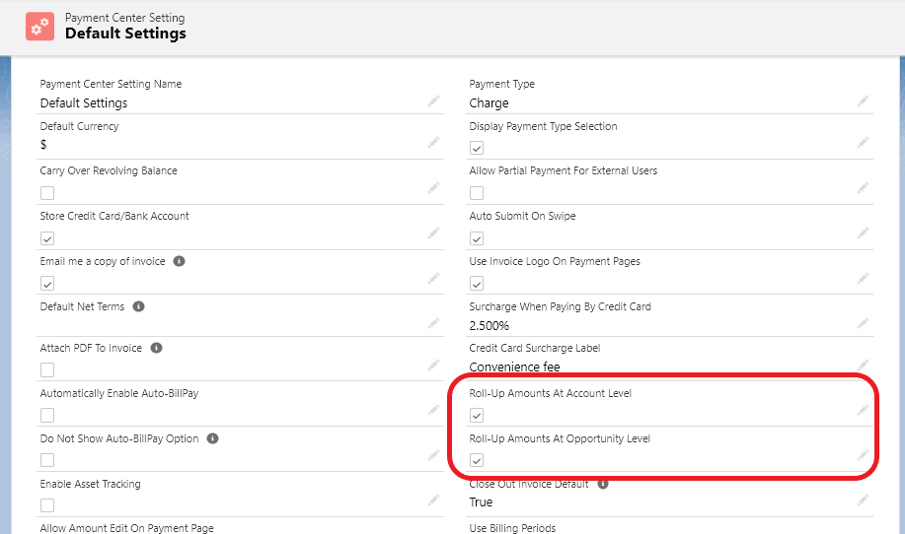Check Enable Asset Tracking box
This screenshot has height=534, width=905.
[47, 505]
